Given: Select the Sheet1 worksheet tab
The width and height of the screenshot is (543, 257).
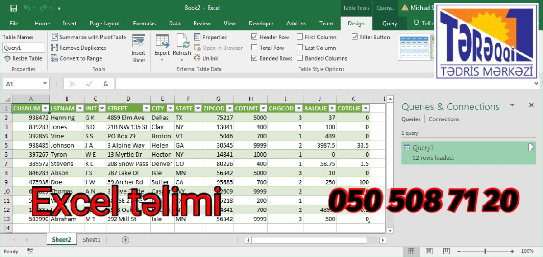Looking at the screenshot, I should (91, 240).
